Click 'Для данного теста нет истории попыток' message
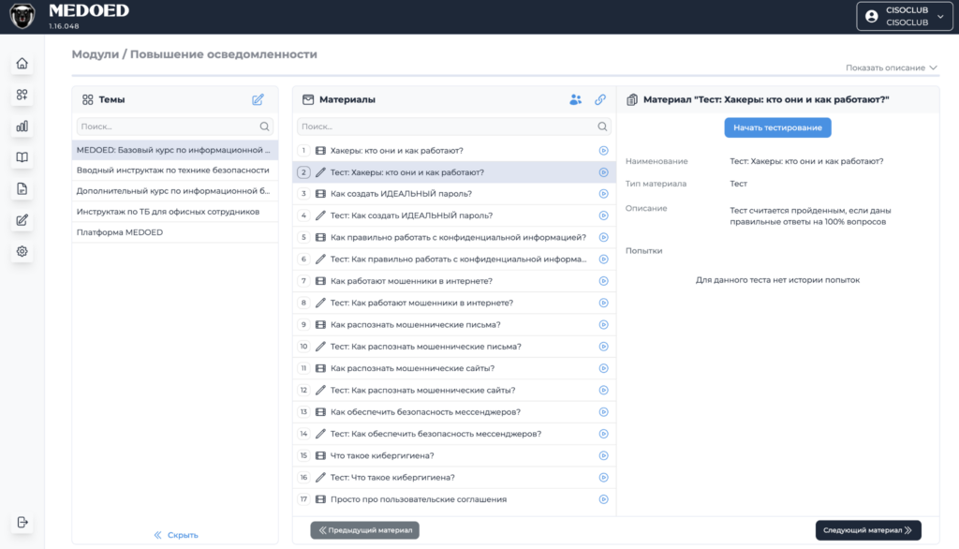The width and height of the screenshot is (959, 549). click(777, 280)
